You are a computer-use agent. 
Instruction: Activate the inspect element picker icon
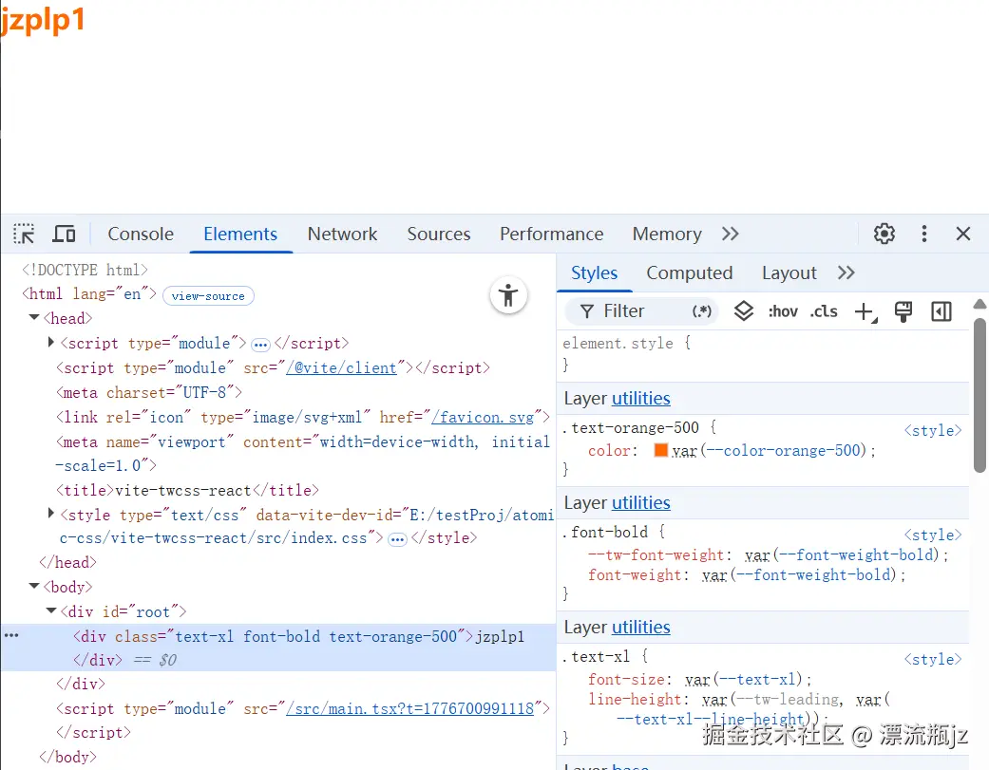coord(24,234)
